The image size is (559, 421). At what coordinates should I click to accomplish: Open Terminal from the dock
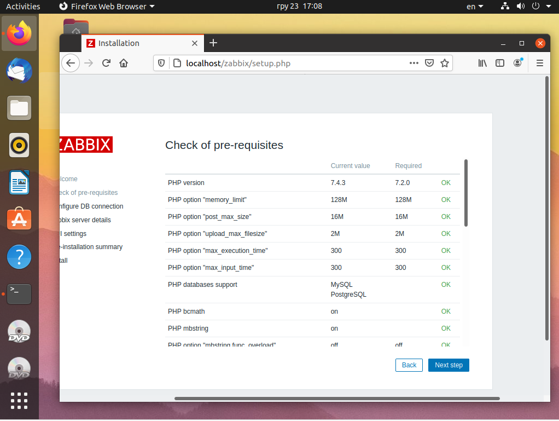(x=19, y=294)
